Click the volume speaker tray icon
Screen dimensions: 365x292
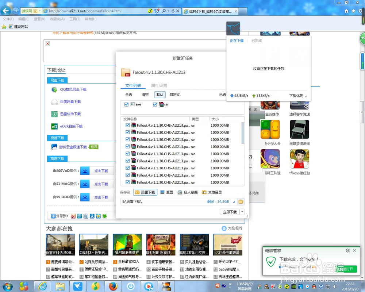(335, 287)
